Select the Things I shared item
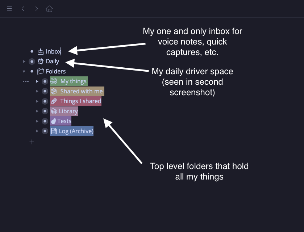Image resolution: width=304 pixels, height=232 pixels. pos(80,101)
